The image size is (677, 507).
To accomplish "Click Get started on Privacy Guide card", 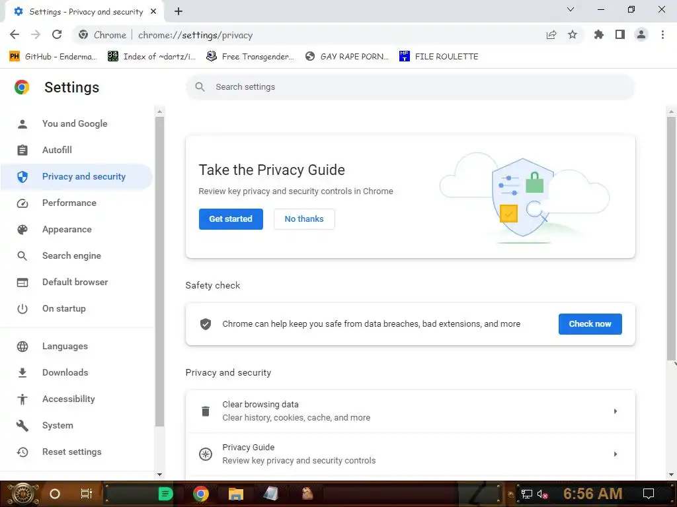I will click(x=231, y=219).
